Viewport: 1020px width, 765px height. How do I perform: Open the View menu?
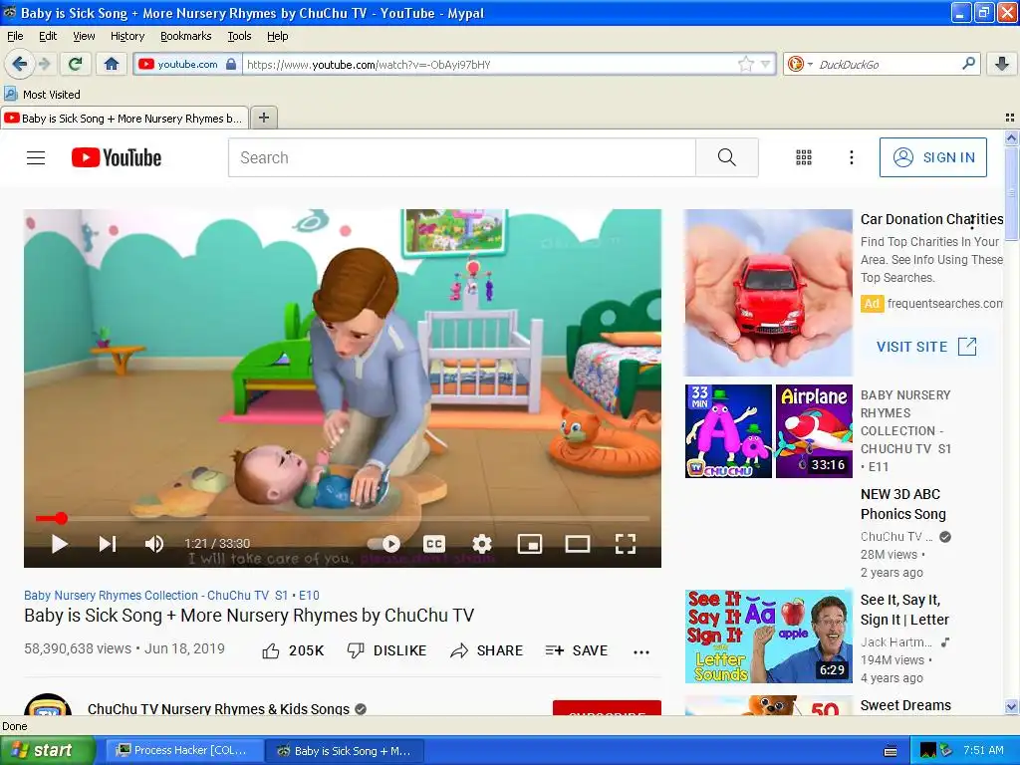pos(84,36)
